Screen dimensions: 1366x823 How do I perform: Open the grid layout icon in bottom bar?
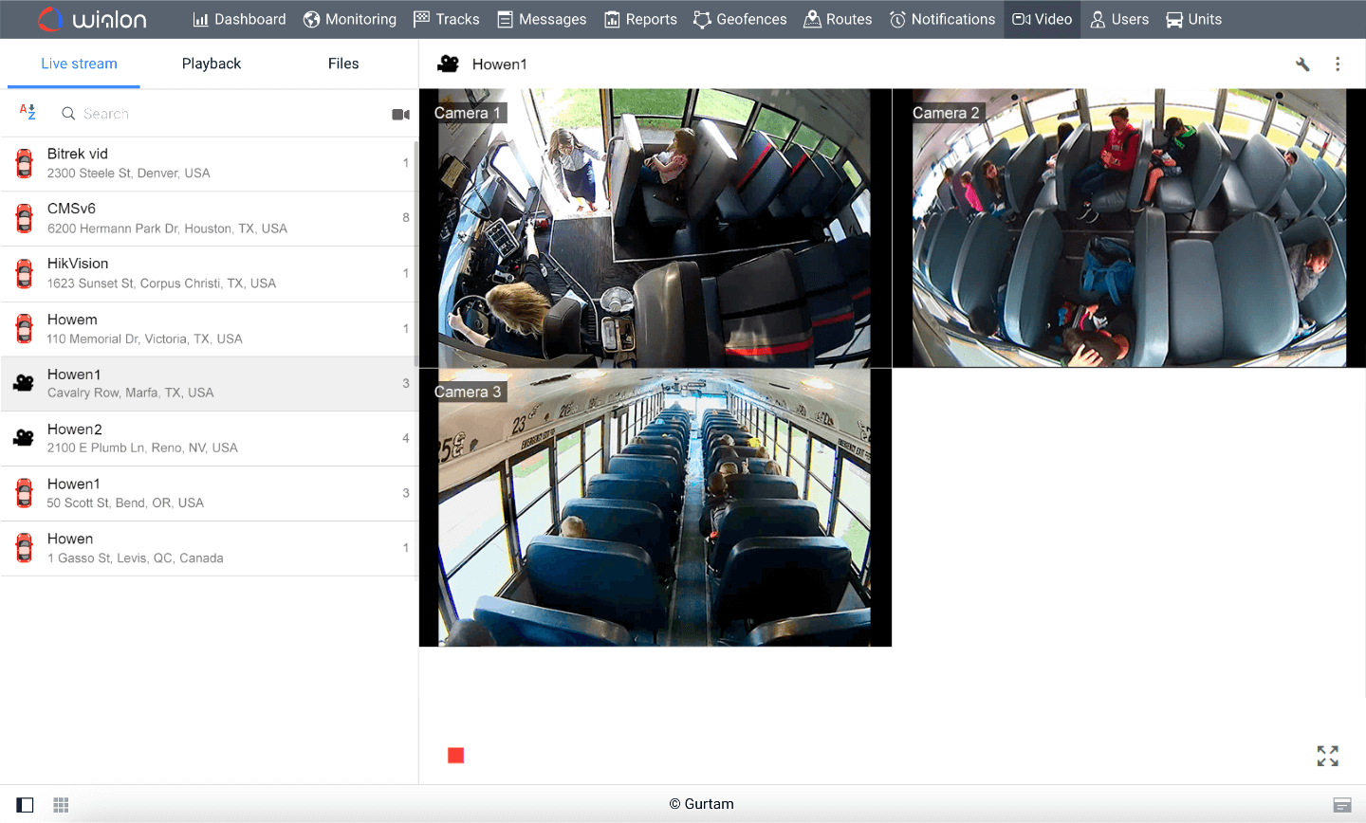pyautogui.click(x=60, y=804)
